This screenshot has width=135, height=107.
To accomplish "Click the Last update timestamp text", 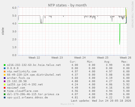I will (101, 101).
